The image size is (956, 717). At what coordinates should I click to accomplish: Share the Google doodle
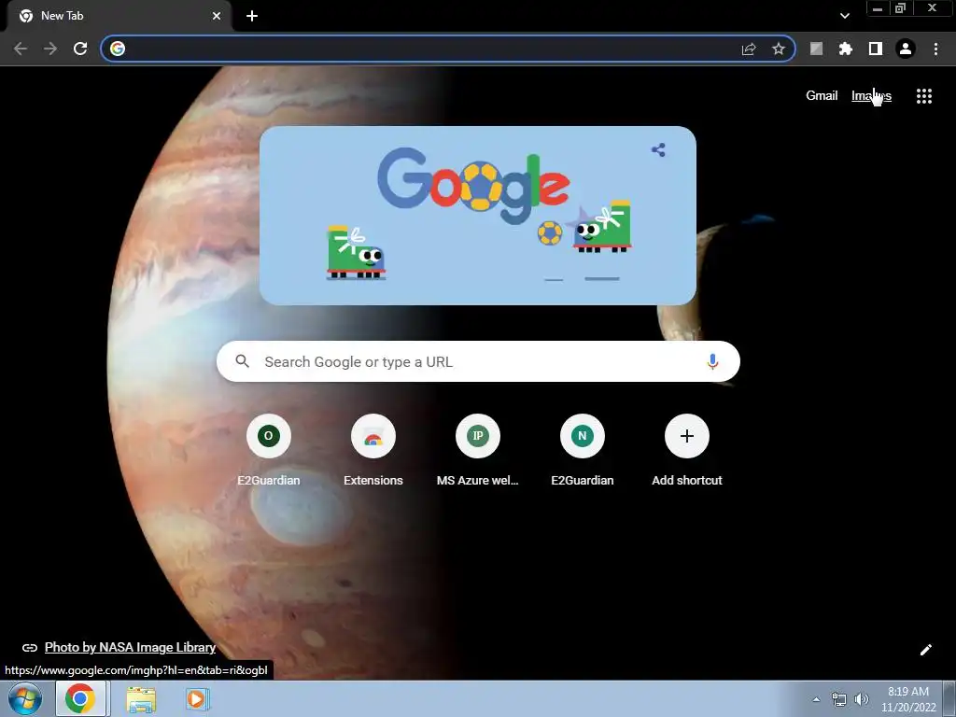(x=658, y=150)
